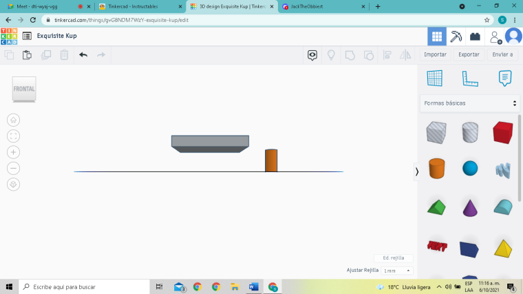Select the blue sphere shape
Screen dimensions: 523x294
[470, 168]
